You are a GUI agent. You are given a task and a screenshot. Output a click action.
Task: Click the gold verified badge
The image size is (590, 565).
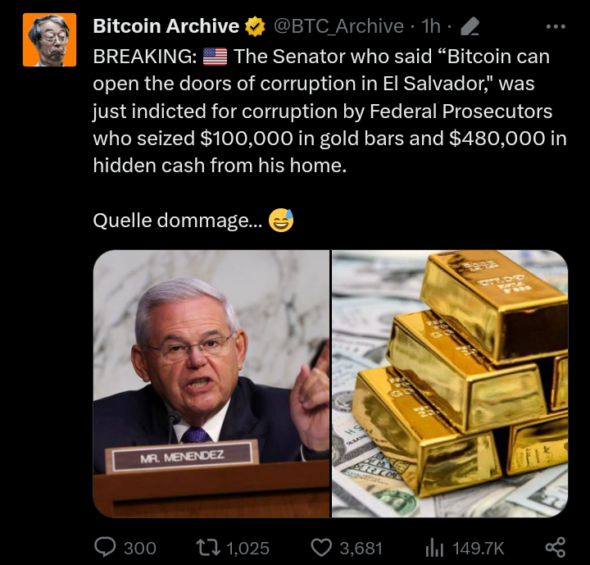click(x=255, y=26)
